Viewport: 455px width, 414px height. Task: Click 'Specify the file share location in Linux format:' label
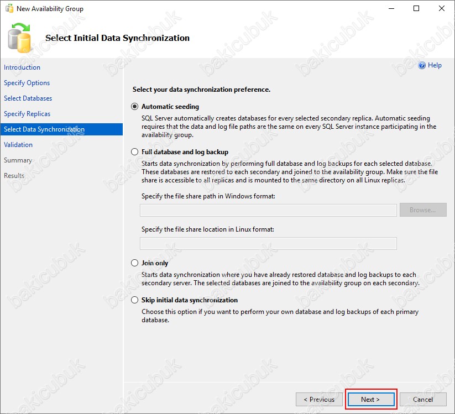(208, 229)
